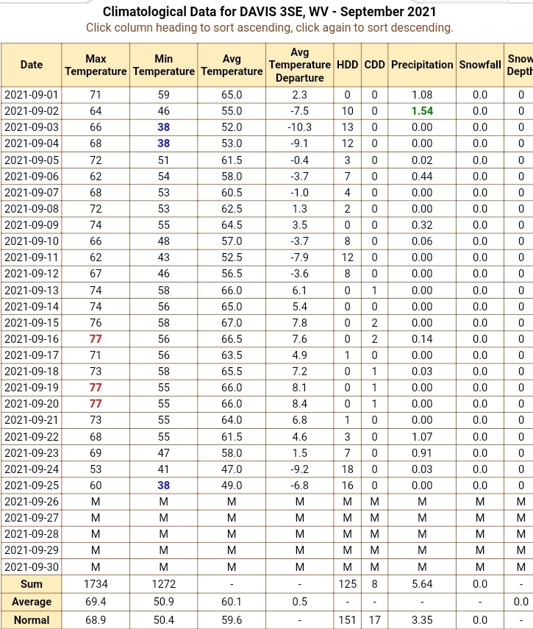Sort by Snow Depth column heading
Screen dimensions: 533x629
[x=520, y=65]
